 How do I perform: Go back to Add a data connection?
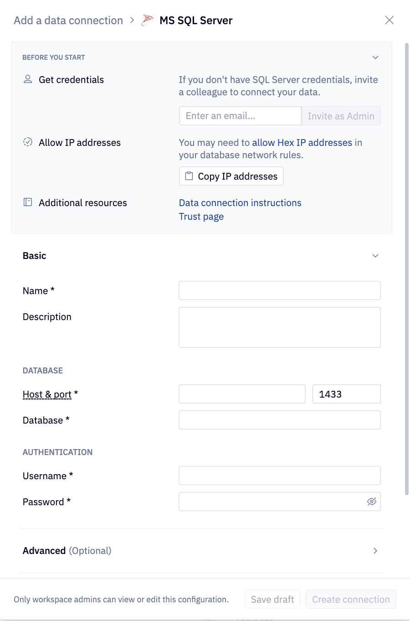click(68, 21)
